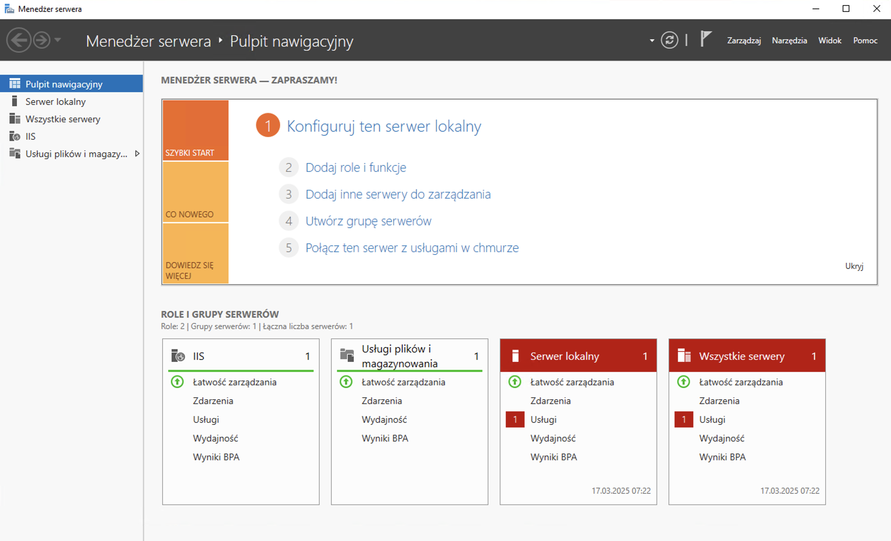
Task: Click the IIS icon in sidebar
Action: pos(14,136)
